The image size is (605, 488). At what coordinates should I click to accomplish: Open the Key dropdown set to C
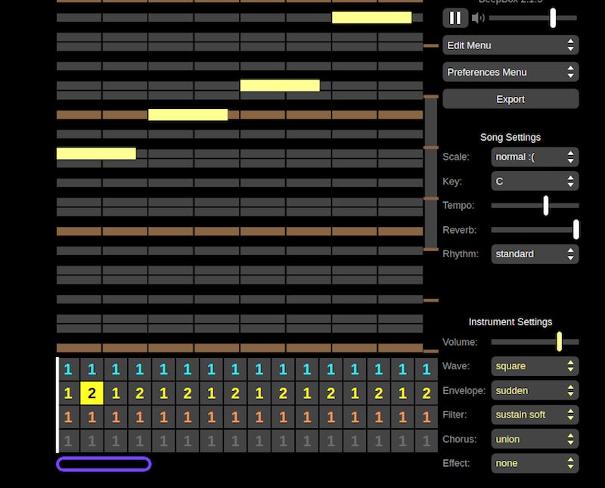[535, 181]
